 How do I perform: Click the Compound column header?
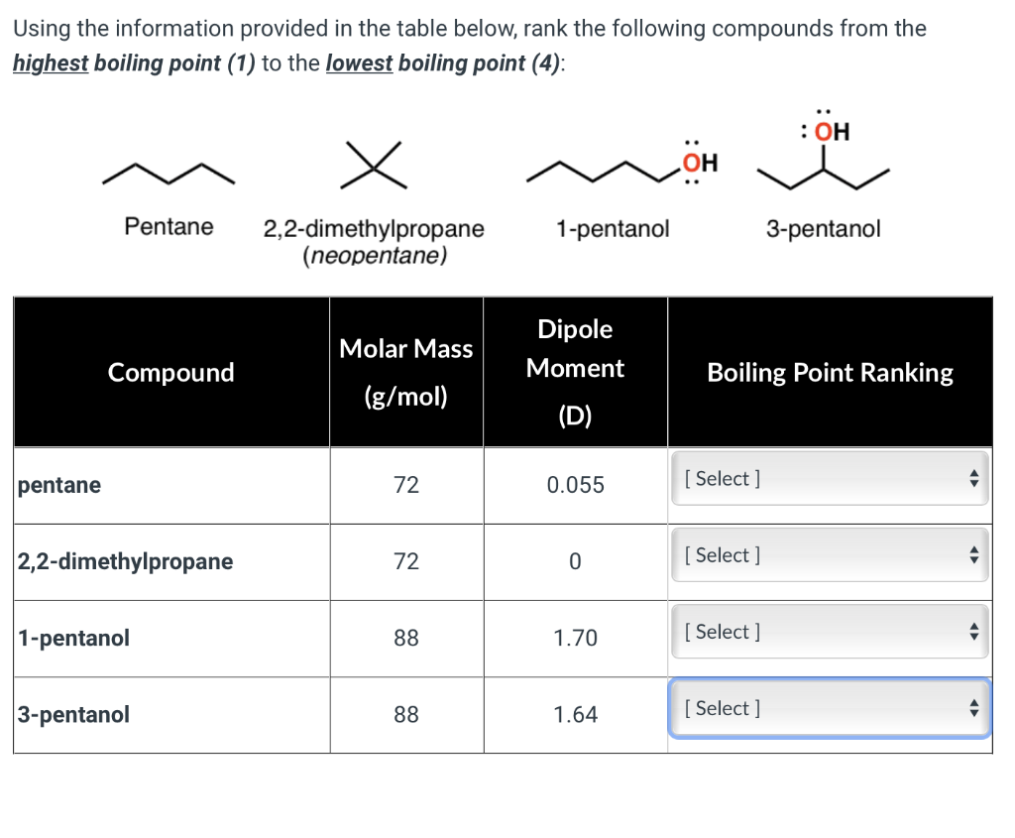click(x=171, y=372)
